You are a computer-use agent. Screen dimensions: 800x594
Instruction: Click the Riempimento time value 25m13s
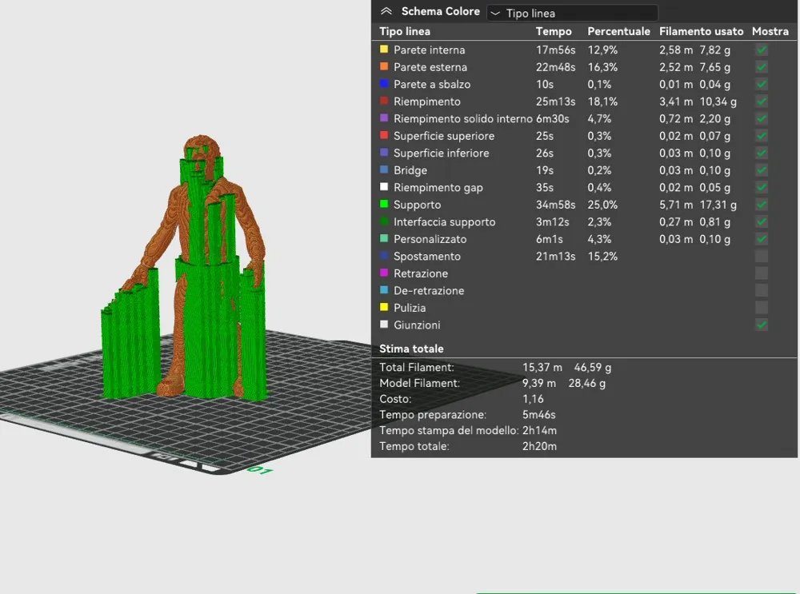click(556, 102)
